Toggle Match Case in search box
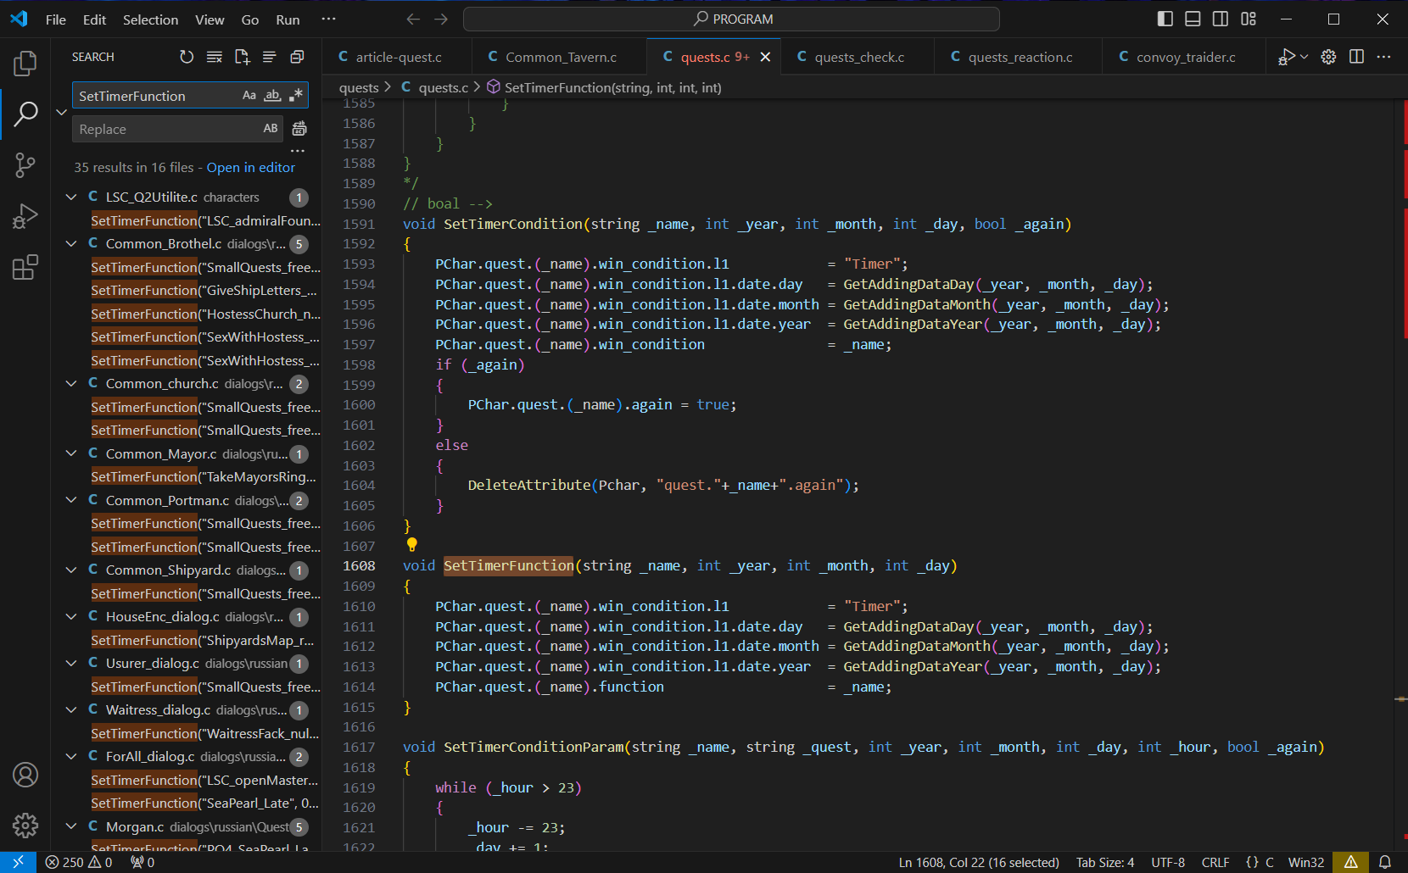 click(249, 96)
